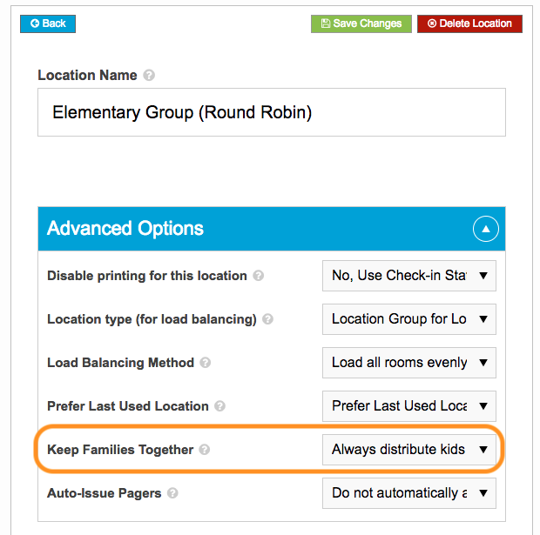Click the Advanced Options header title
The image size is (540, 535).
pyautogui.click(x=125, y=229)
